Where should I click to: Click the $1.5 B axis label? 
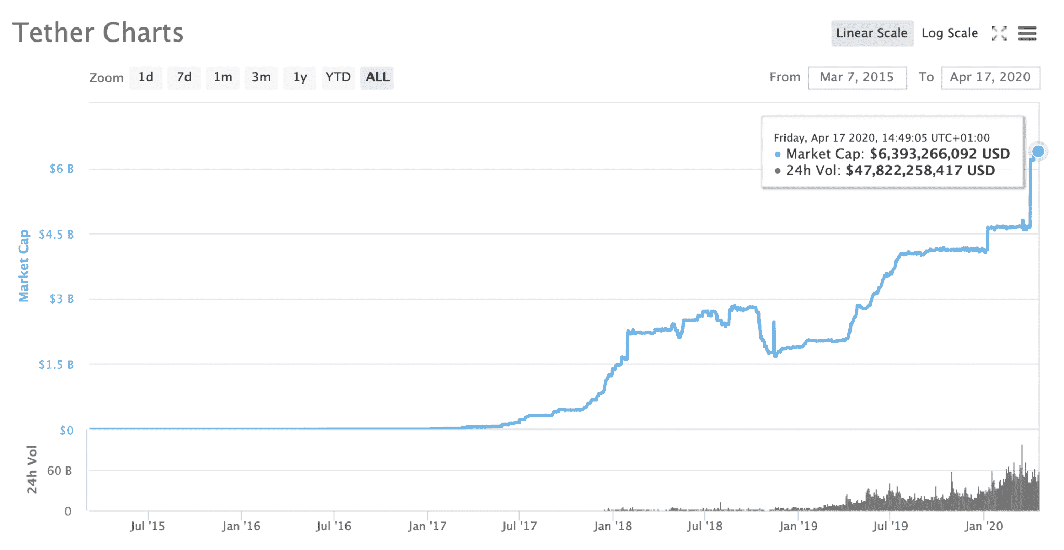(56, 365)
